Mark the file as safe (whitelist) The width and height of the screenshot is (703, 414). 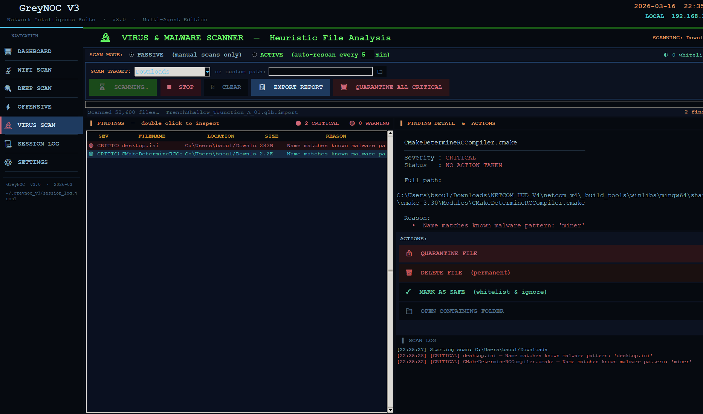(482, 292)
